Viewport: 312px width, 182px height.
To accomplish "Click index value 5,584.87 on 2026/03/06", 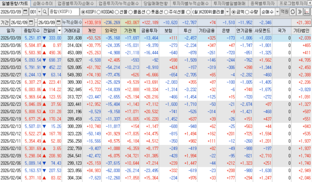I will coord(33,45).
